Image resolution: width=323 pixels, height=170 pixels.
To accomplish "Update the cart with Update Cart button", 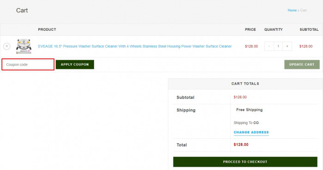I will [302, 64].
